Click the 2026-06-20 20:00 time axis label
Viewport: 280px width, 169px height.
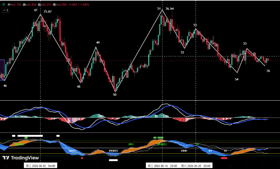196,166
